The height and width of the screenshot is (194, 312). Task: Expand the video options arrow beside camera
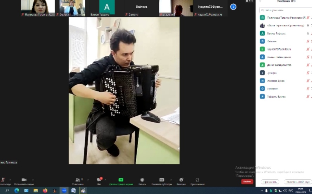pos(33,180)
